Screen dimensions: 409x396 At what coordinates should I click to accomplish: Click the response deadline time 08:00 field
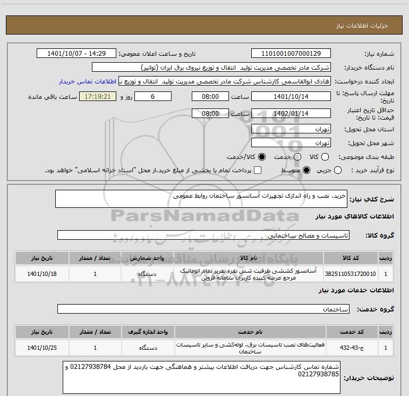pos(210,96)
